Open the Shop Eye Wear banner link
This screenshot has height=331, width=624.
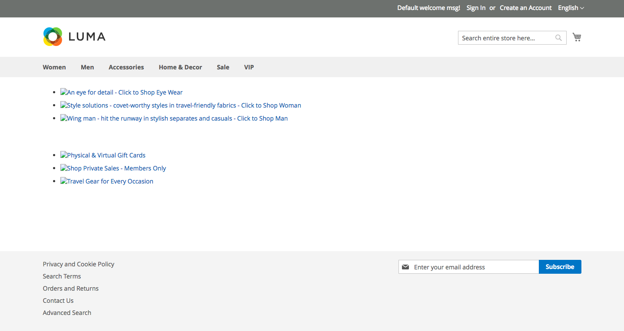click(x=122, y=92)
